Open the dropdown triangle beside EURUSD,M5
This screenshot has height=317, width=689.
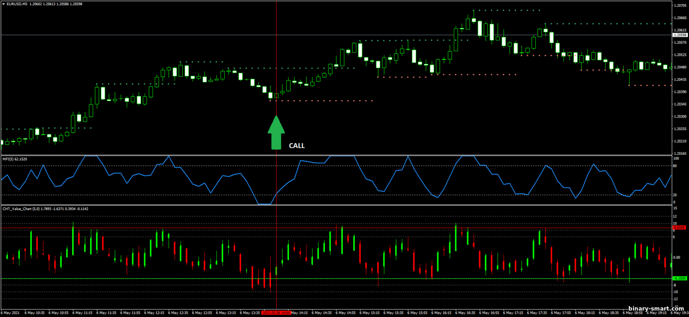(x=4, y=4)
